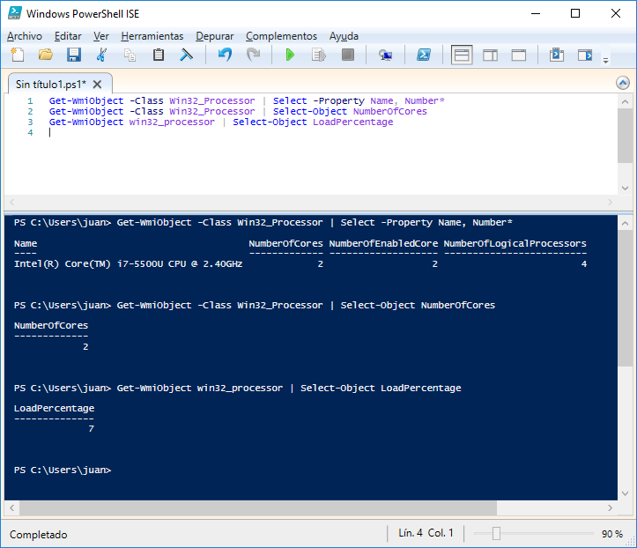637x548 pixels.
Task: Show the Commands add-on sidebar icon
Action: pos(585,55)
